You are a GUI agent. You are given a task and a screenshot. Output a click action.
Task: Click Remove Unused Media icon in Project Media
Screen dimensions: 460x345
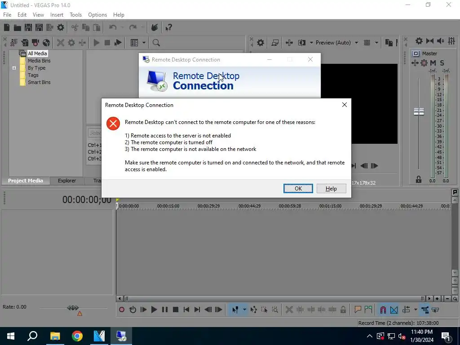pyautogui.click(x=14, y=43)
